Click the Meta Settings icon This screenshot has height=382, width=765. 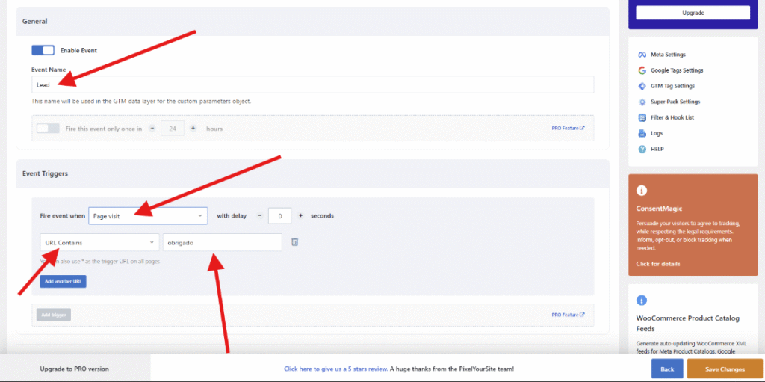[642, 55]
